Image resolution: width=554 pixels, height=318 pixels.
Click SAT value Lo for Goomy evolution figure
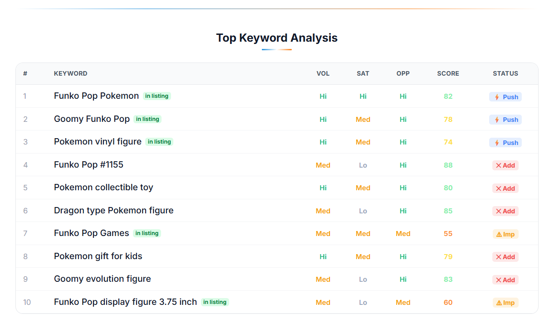pyautogui.click(x=363, y=279)
